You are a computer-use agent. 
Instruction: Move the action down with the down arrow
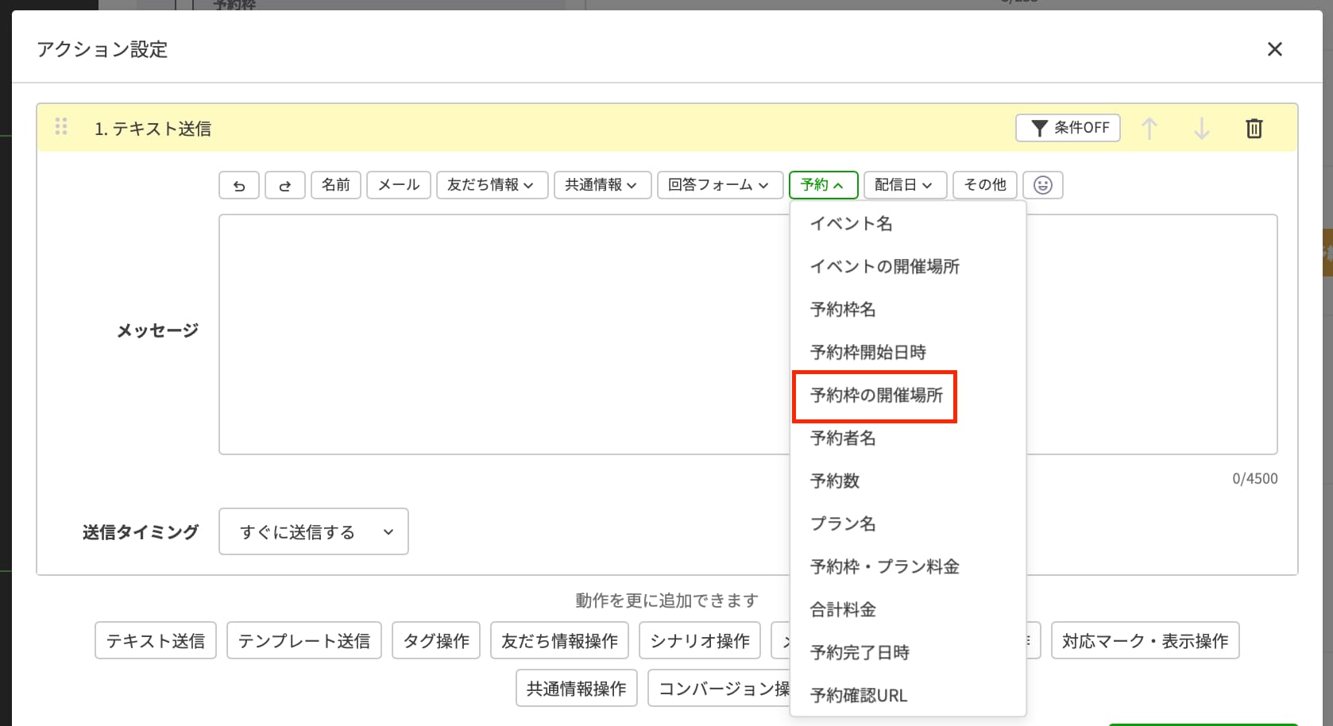click(1201, 128)
